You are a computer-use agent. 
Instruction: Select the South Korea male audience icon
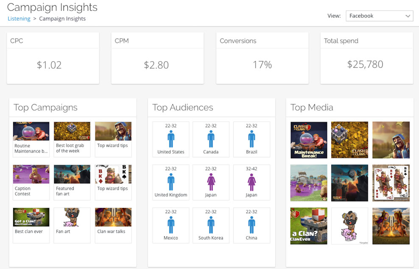click(211, 225)
